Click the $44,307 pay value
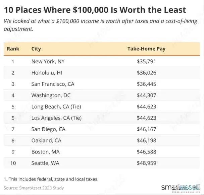The width and height of the screenshot is (204, 195). (x=146, y=95)
